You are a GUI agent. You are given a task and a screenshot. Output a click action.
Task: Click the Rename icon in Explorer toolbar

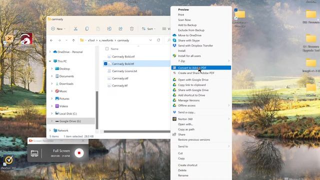[109, 29]
